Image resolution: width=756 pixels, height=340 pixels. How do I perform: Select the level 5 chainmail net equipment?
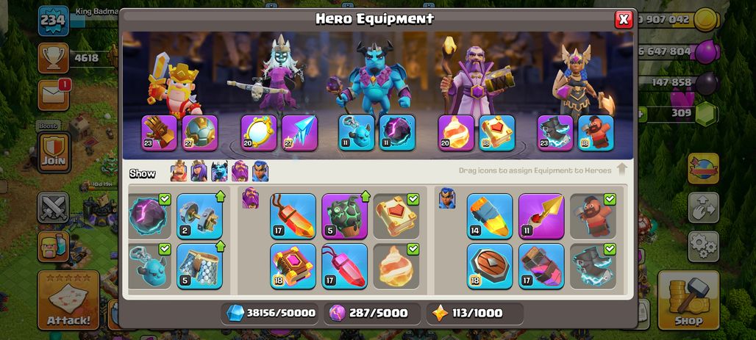coord(199,266)
